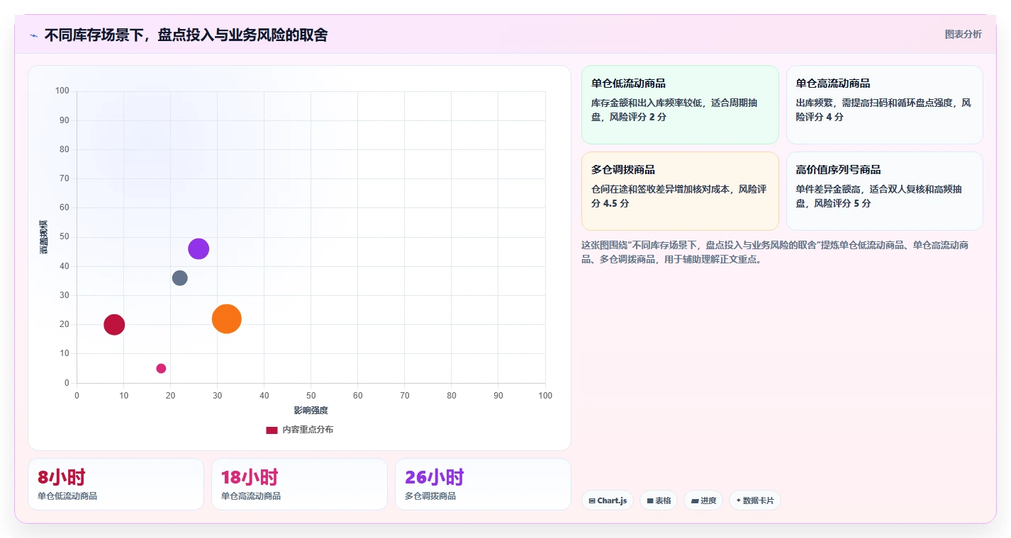The height and width of the screenshot is (538, 1011).
Task: Click the 数据卡片 tag chip
Action: coord(755,500)
